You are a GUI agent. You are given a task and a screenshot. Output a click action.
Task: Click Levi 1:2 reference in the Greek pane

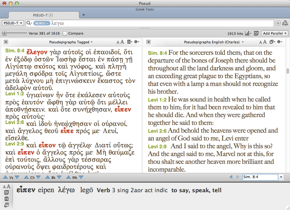pos(15,94)
